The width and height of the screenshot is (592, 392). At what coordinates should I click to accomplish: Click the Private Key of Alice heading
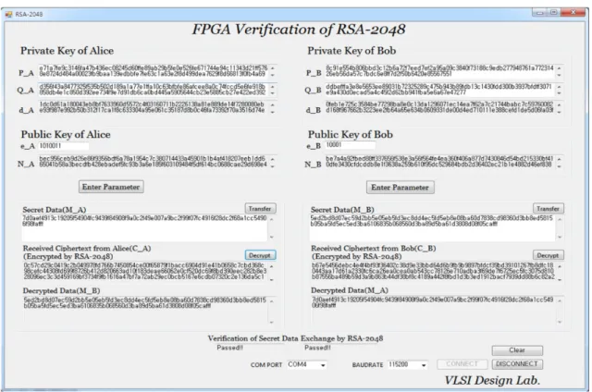[68, 51]
